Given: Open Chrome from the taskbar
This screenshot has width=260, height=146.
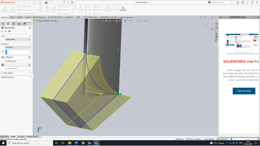Looking at the screenshot, I should pos(83,143).
